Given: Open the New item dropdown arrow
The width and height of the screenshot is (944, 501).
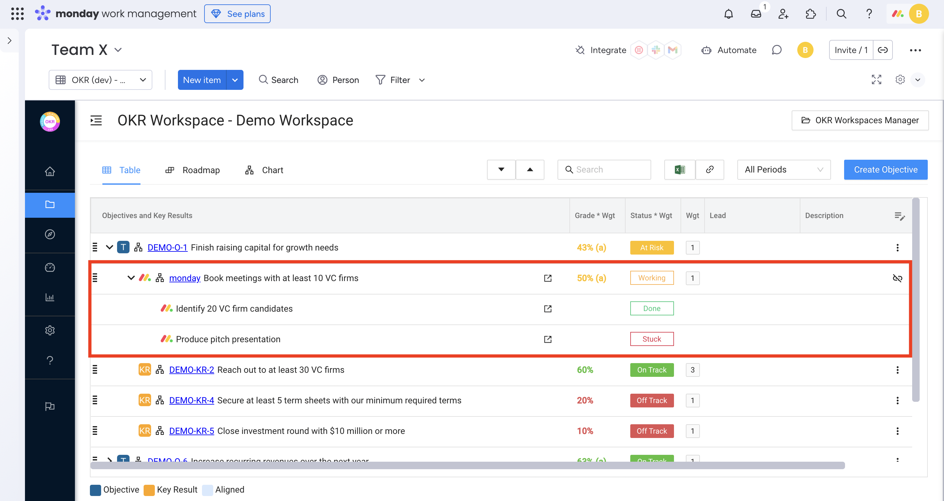Looking at the screenshot, I should [x=235, y=80].
